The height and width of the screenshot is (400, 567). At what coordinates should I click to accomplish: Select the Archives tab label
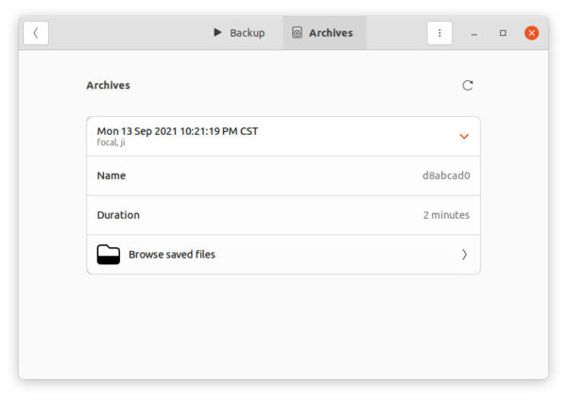coord(331,33)
